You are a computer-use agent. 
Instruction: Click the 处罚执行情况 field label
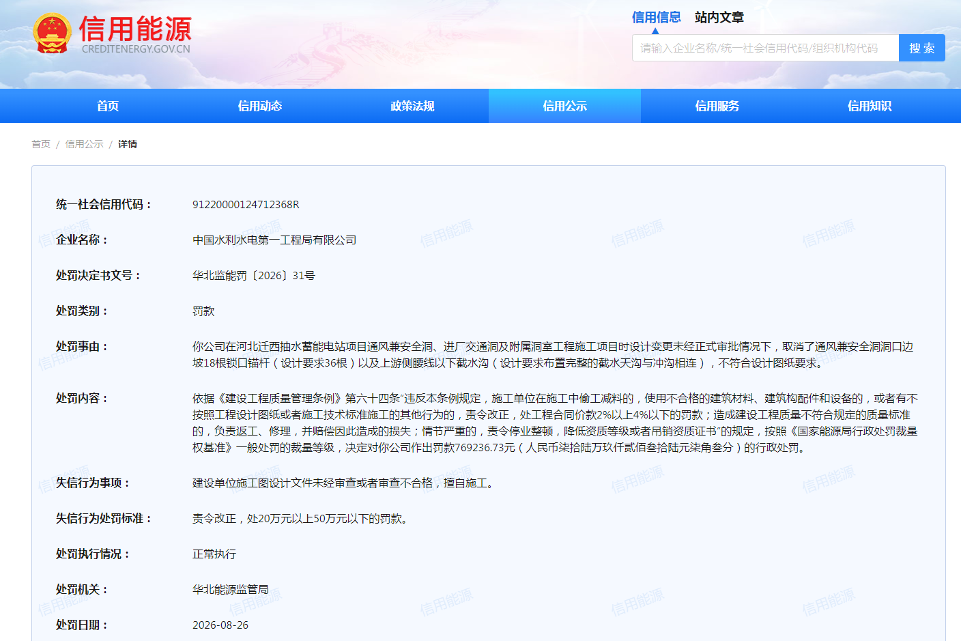pos(93,554)
